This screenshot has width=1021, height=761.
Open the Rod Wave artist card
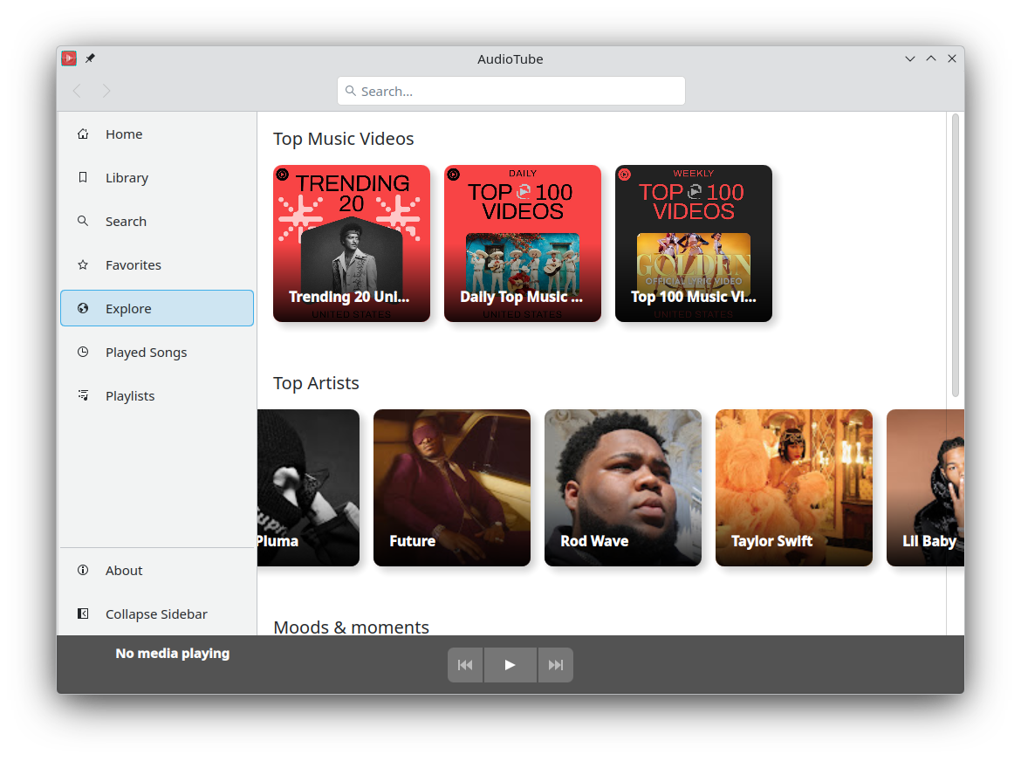click(x=623, y=488)
